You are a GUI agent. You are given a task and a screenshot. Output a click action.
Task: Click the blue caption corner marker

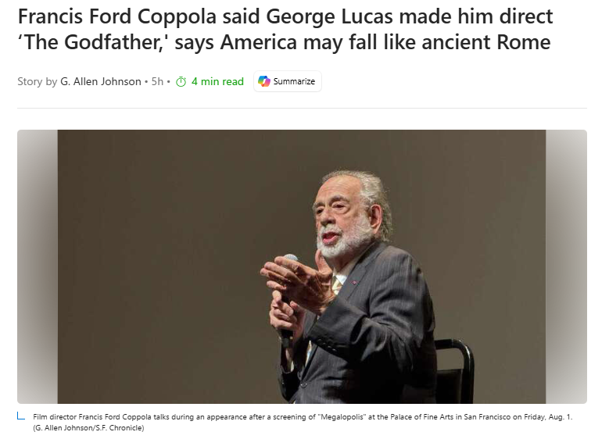(21, 416)
